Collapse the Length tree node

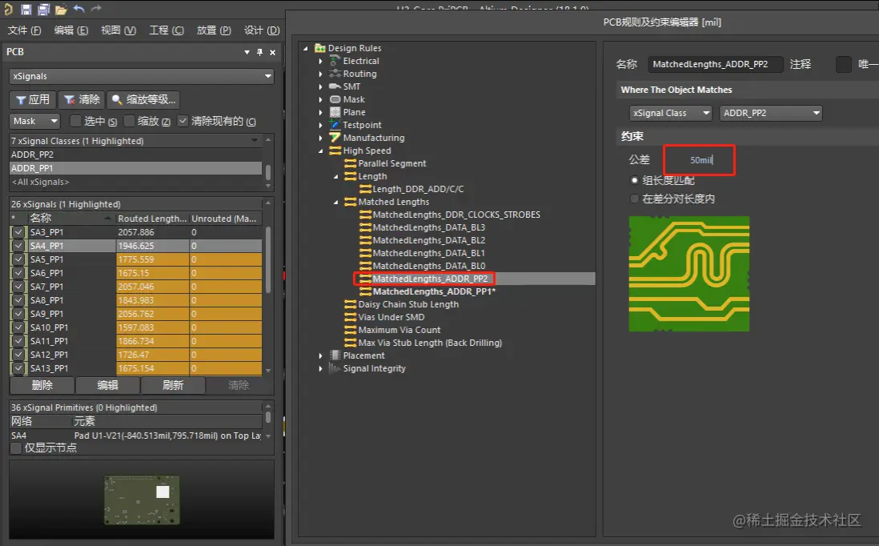coord(335,177)
